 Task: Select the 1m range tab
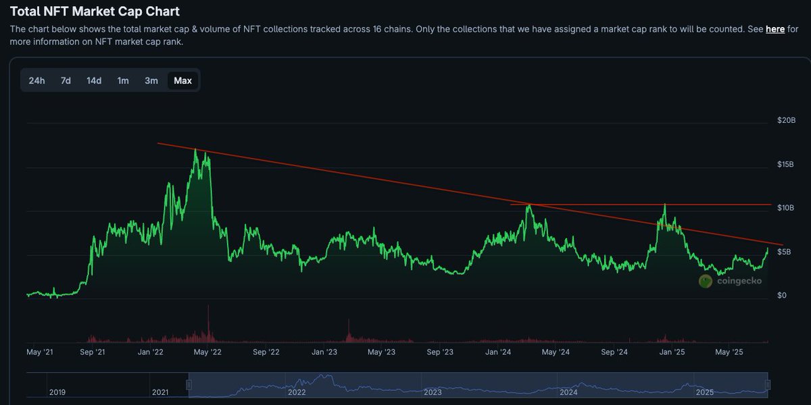[x=123, y=81]
